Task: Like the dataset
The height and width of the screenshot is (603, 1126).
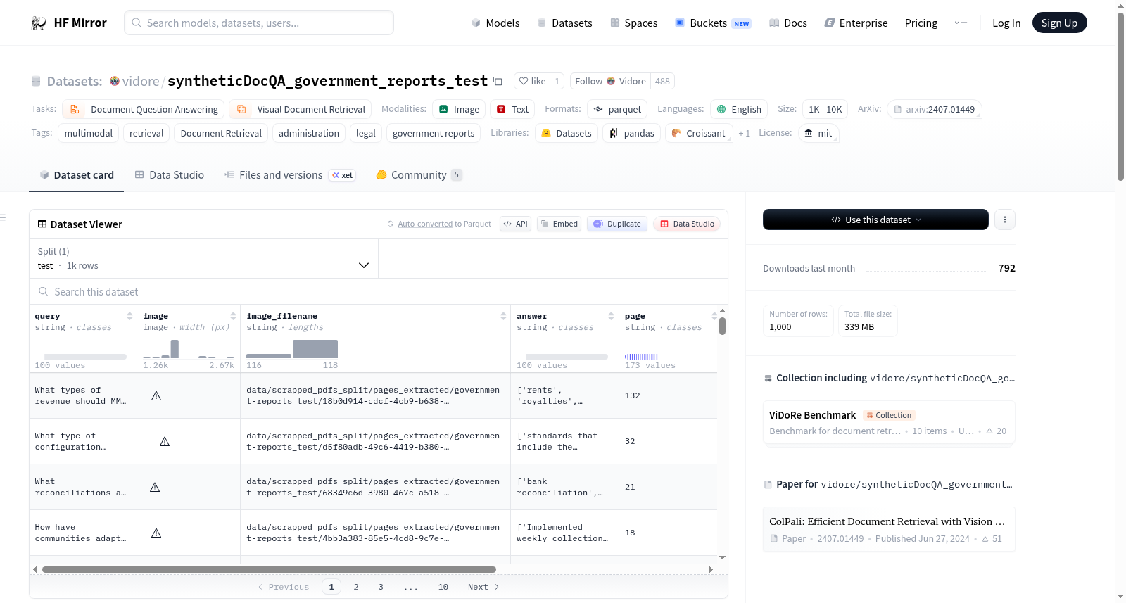Action: click(533, 81)
